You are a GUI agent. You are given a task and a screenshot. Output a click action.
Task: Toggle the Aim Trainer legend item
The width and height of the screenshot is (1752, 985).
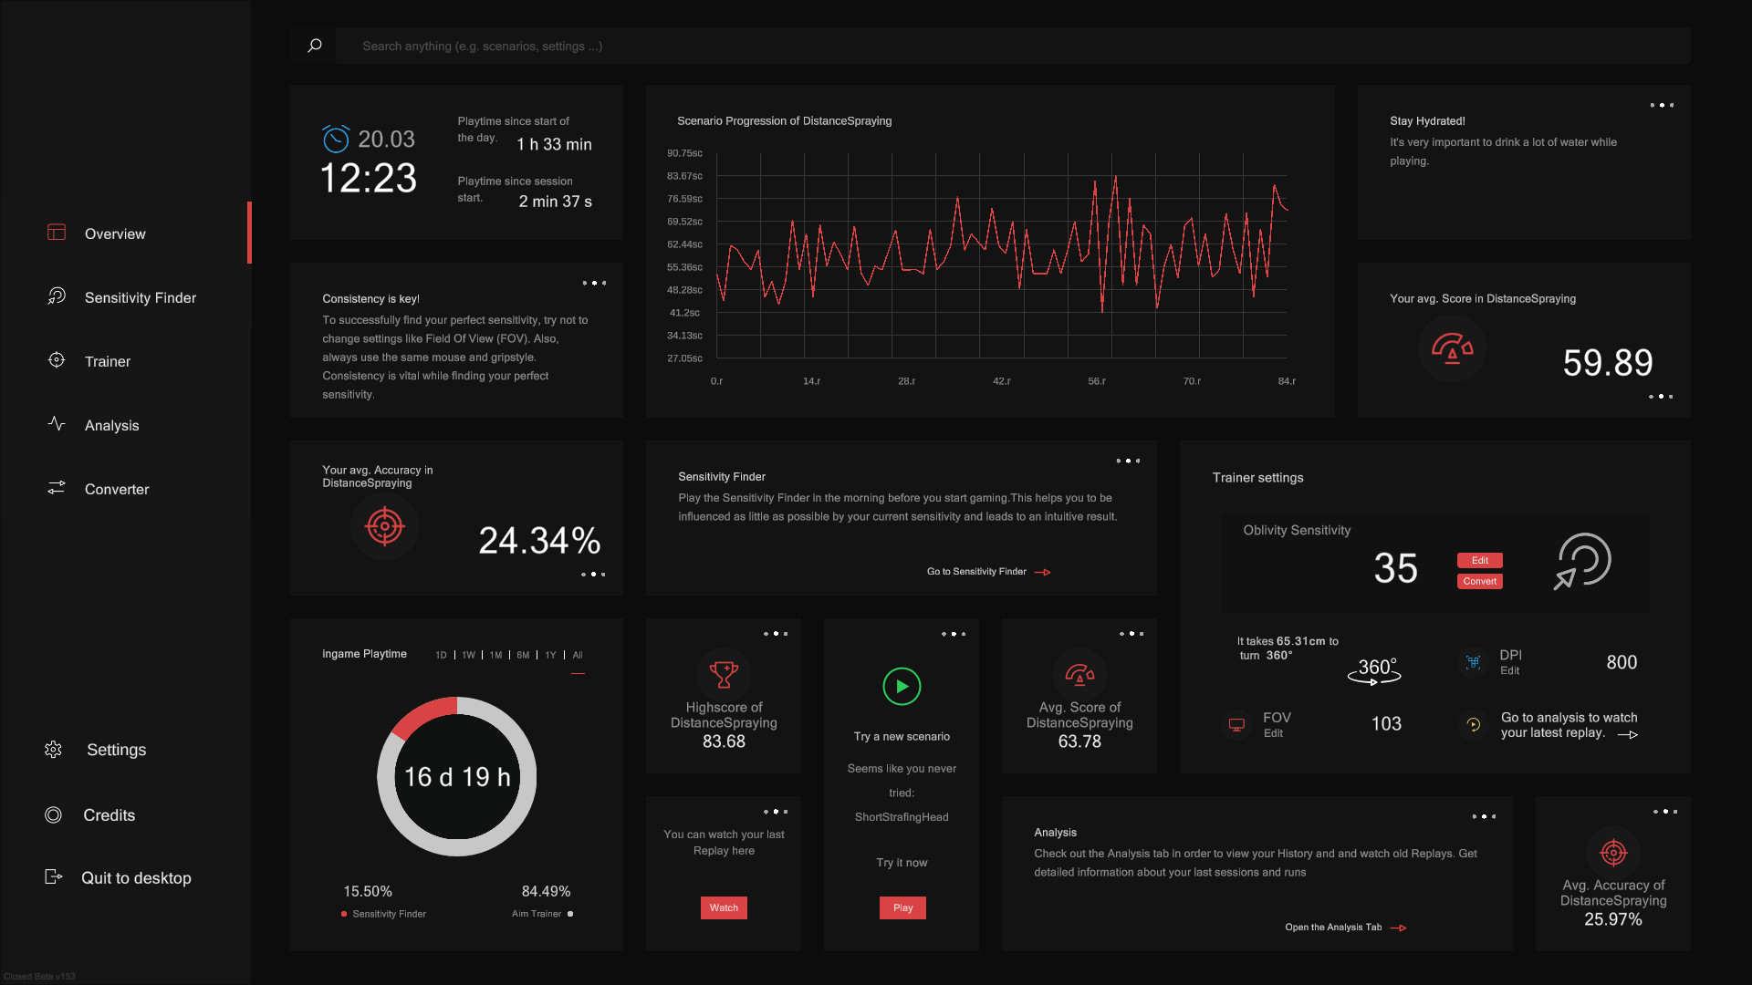(x=542, y=914)
